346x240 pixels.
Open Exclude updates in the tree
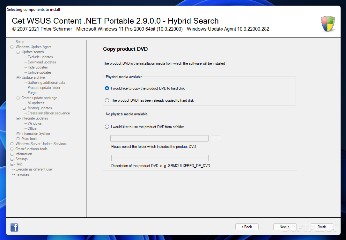point(40,57)
